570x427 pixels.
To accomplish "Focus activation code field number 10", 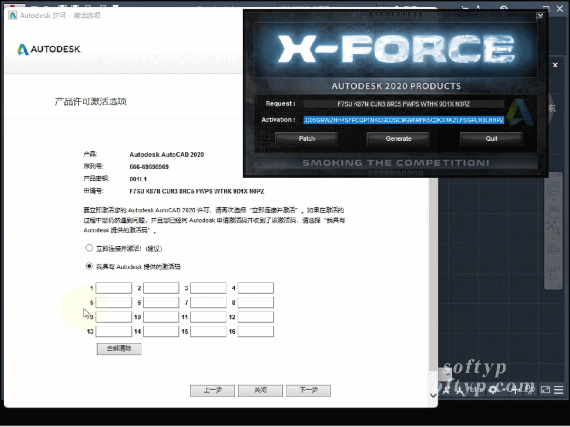I will 161,317.
